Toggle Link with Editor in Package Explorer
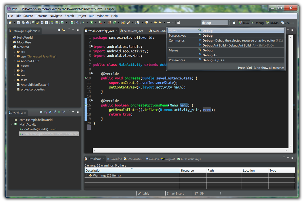Viewport: 304px width, 203px height. 64,30
